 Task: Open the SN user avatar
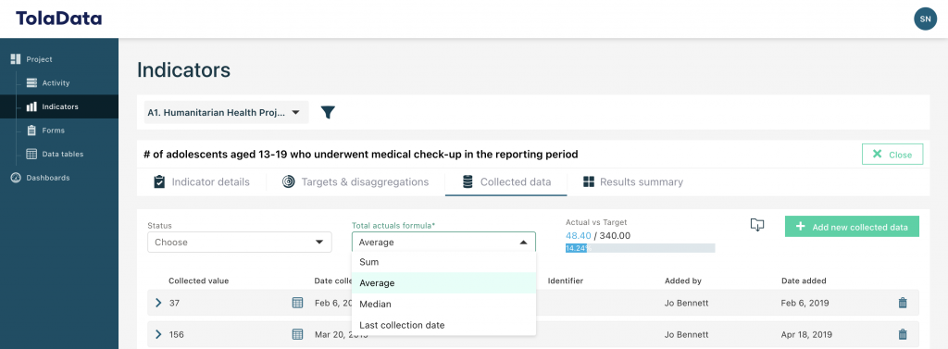click(925, 19)
